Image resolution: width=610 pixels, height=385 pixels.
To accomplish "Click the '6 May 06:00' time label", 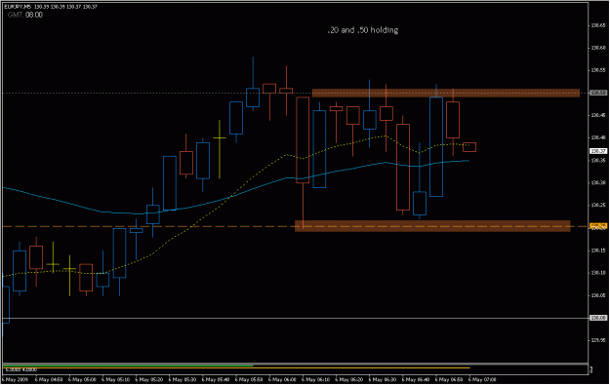I will coord(282,379).
